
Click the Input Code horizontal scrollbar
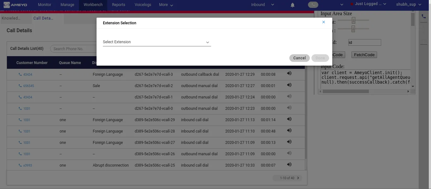(345, 92)
